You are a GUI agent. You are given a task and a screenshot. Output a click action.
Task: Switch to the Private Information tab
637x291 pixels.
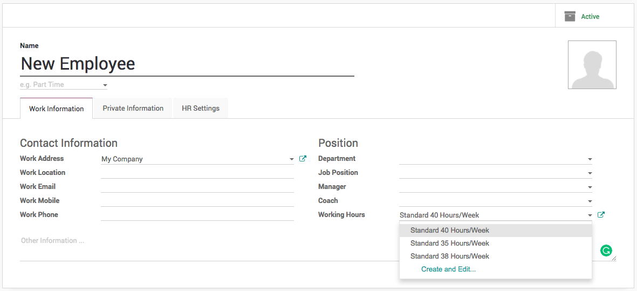click(133, 109)
